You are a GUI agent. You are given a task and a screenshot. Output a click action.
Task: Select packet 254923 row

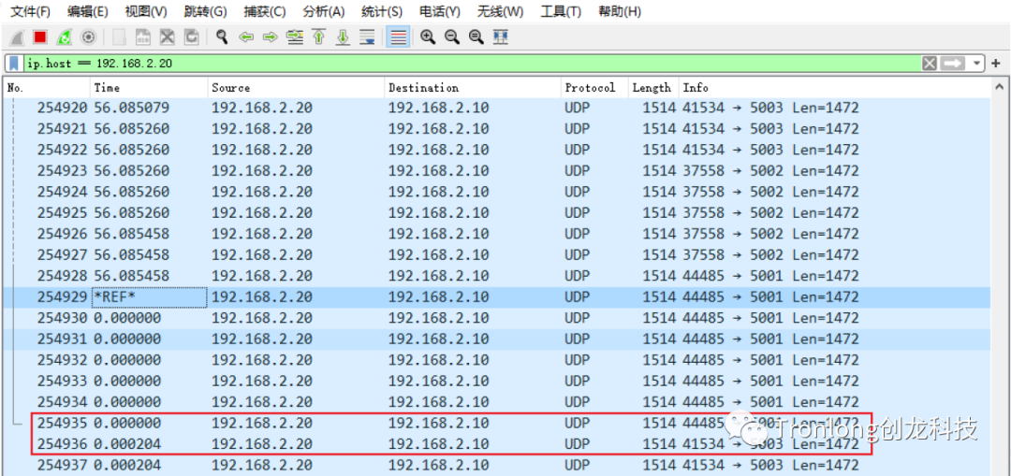[x=497, y=171]
